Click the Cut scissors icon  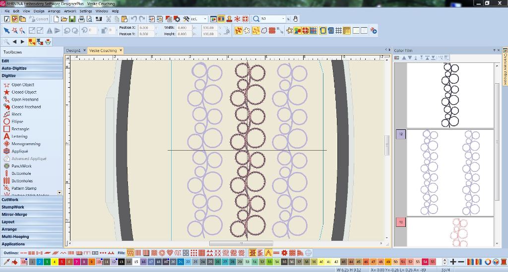click(x=109, y=19)
